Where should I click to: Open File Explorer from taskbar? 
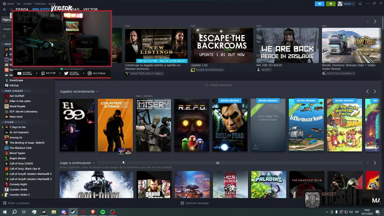[54, 212]
